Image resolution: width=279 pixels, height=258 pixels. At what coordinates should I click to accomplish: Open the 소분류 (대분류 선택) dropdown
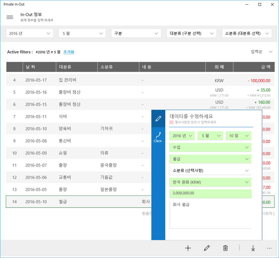[246, 33]
